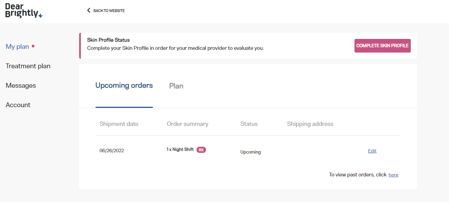Click the COMPLETE SKIN PROFILE button
The image size is (449, 202).
click(382, 46)
